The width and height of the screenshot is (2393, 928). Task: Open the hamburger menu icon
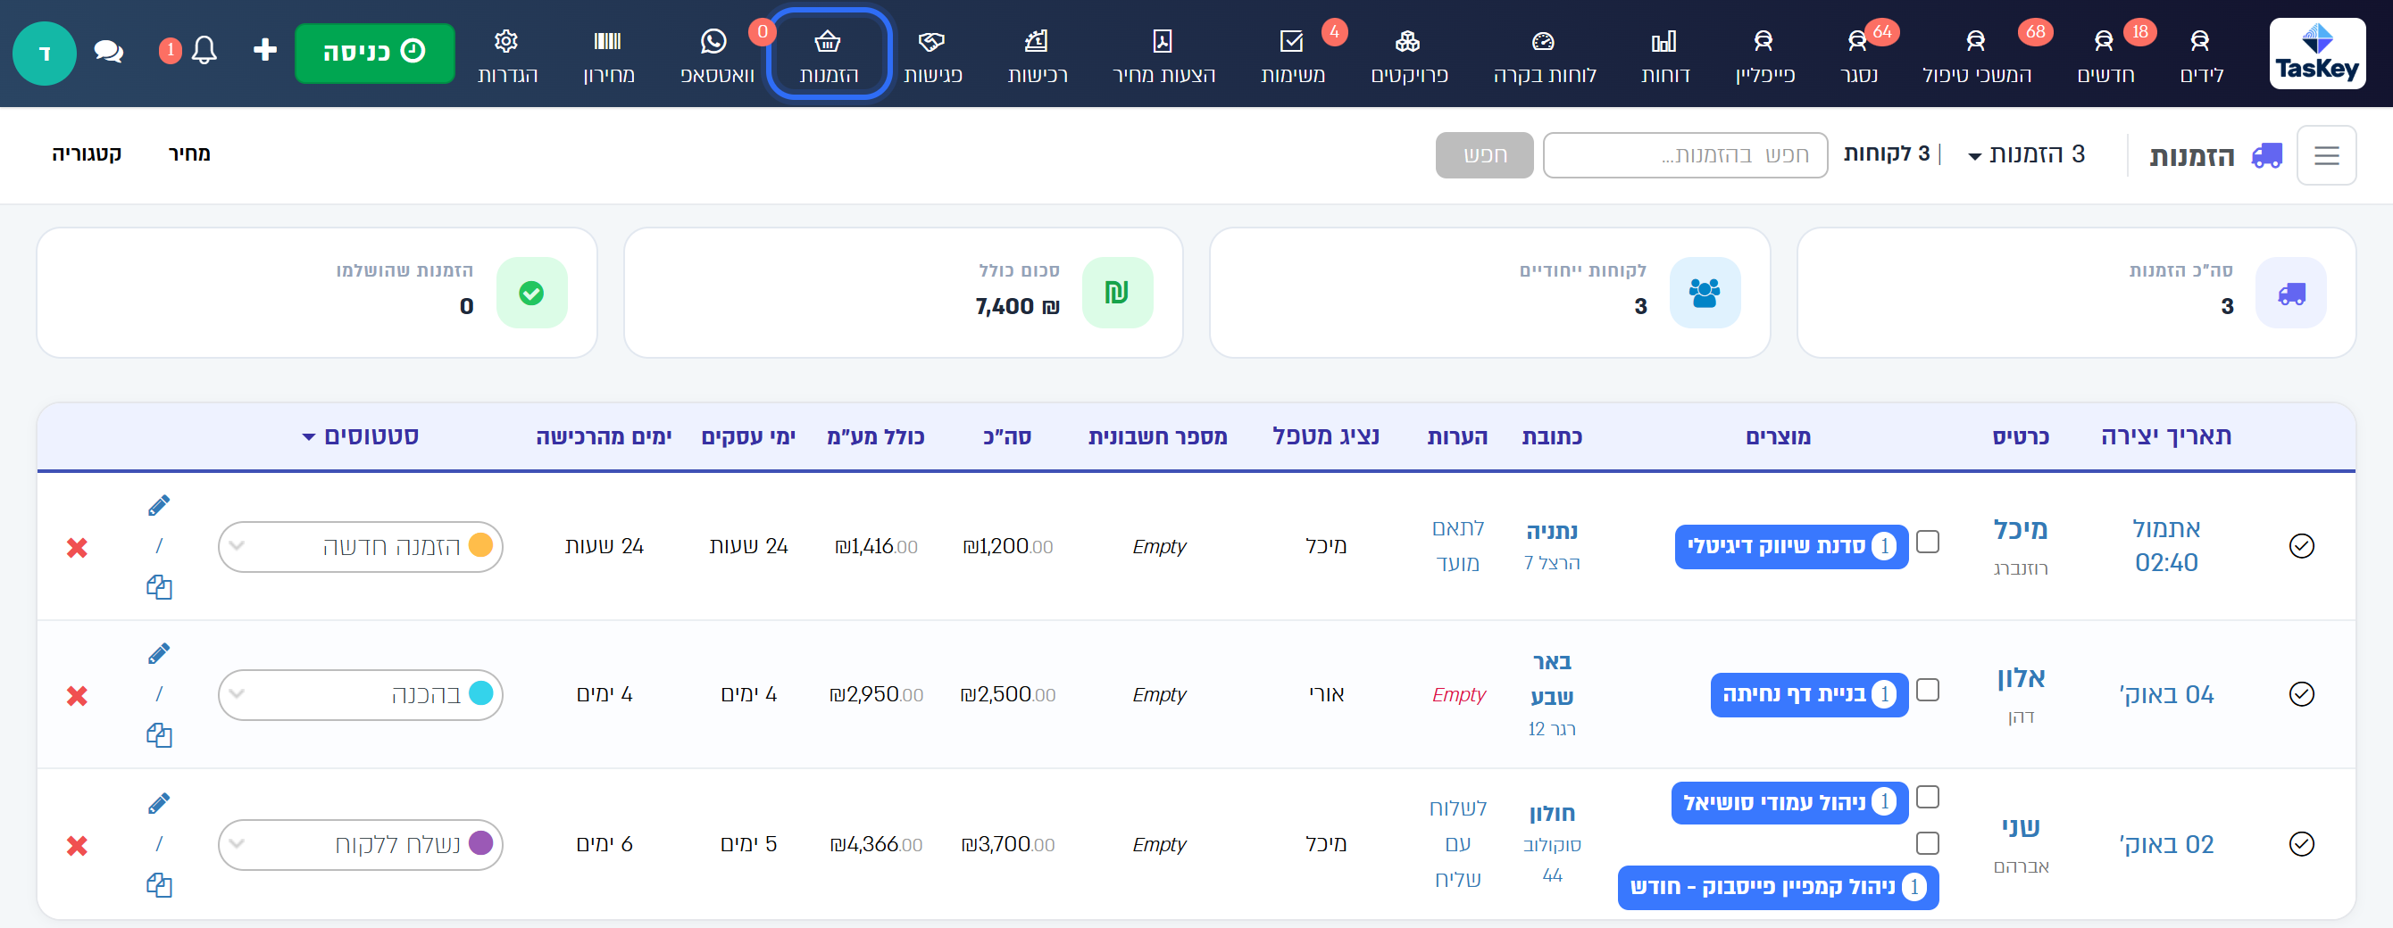tap(2326, 155)
